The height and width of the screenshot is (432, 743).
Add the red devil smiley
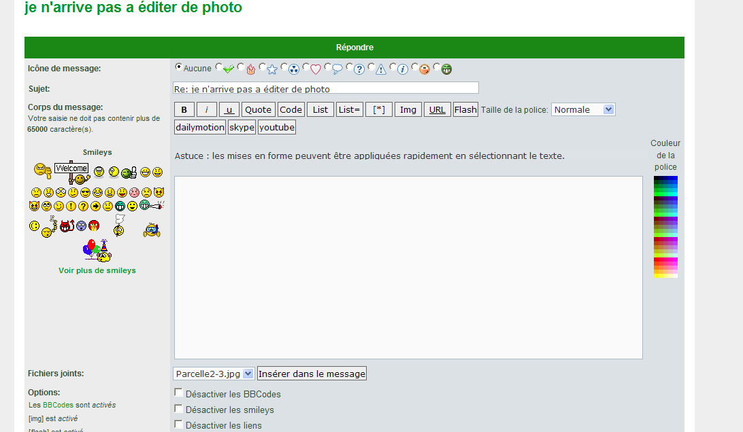pos(66,226)
